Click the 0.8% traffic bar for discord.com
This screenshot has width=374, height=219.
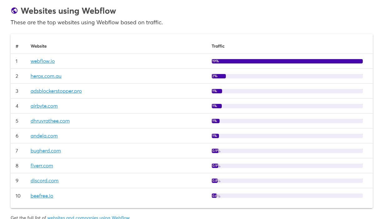287,181
